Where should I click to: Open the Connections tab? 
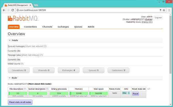pos(31,27)
